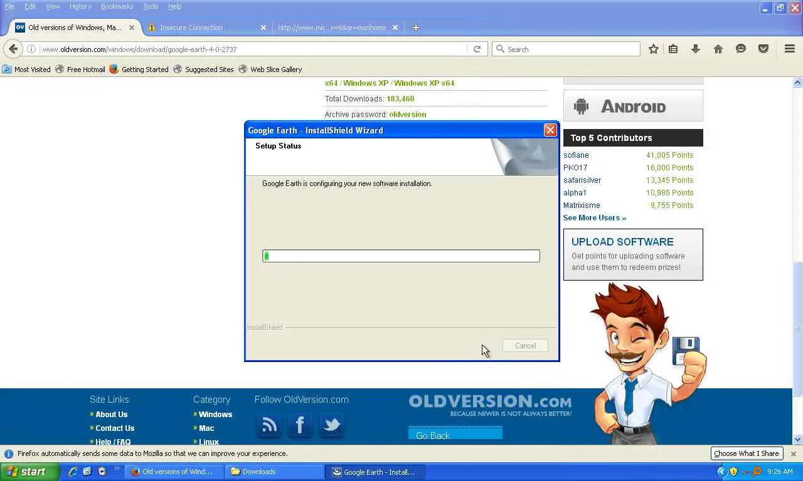Open the Contact Us footer link
The height and width of the screenshot is (481, 803).
[x=115, y=428]
